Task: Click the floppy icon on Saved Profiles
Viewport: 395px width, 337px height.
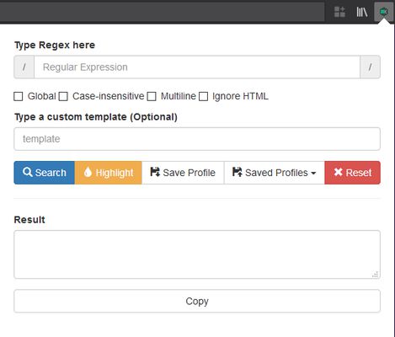Action: click(237, 172)
